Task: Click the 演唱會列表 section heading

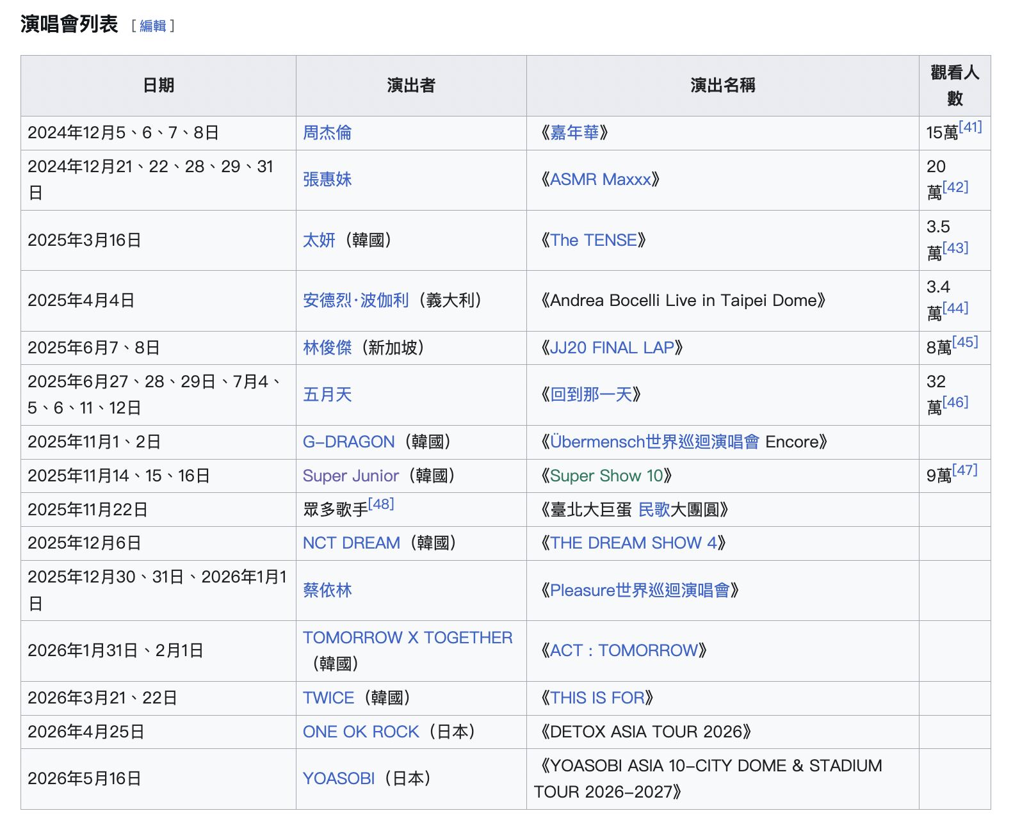Action: [x=69, y=24]
